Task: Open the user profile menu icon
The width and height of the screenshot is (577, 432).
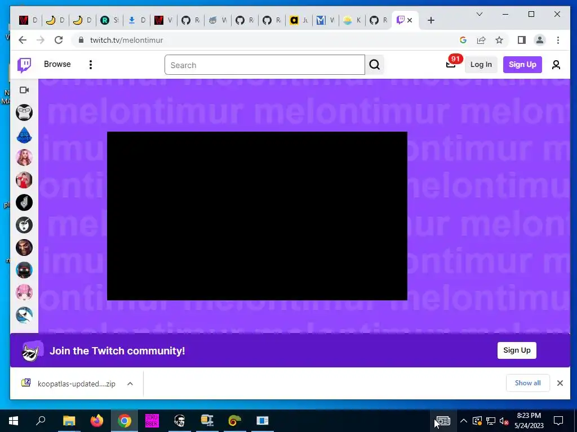Action: (x=556, y=65)
